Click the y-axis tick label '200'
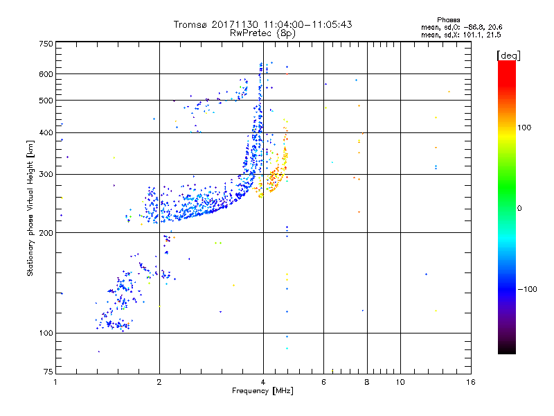 [46, 233]
